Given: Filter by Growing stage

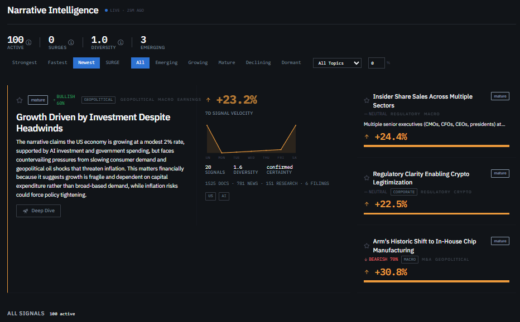Looking at the screenshot, I should pos(198,62).
